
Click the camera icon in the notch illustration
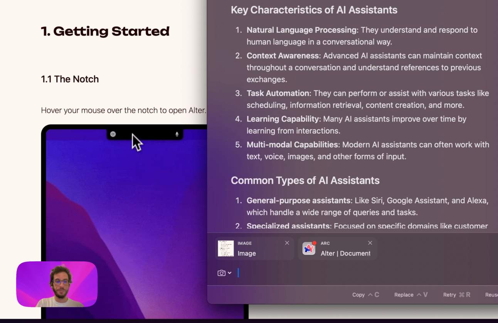[x=113, y=134]
